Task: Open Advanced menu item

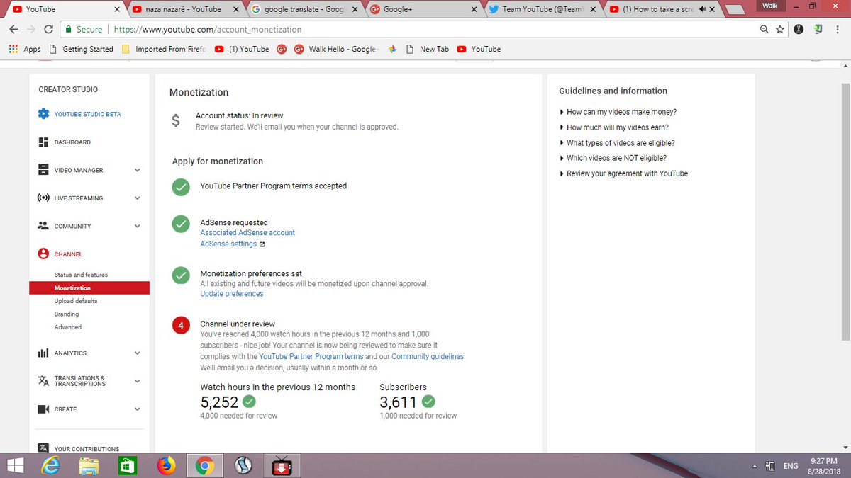Action: click(x=68, y=327)
